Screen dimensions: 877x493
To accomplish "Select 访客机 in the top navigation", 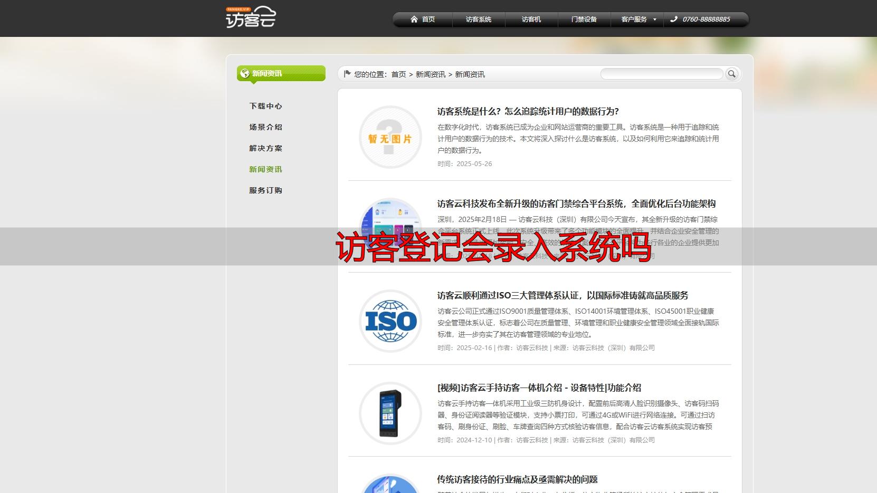I will coord(531,19).
